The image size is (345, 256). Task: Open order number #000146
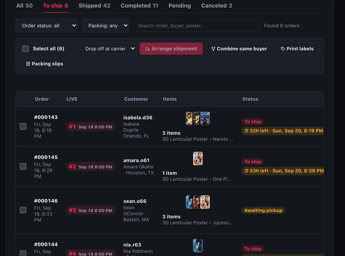point(46,201)
